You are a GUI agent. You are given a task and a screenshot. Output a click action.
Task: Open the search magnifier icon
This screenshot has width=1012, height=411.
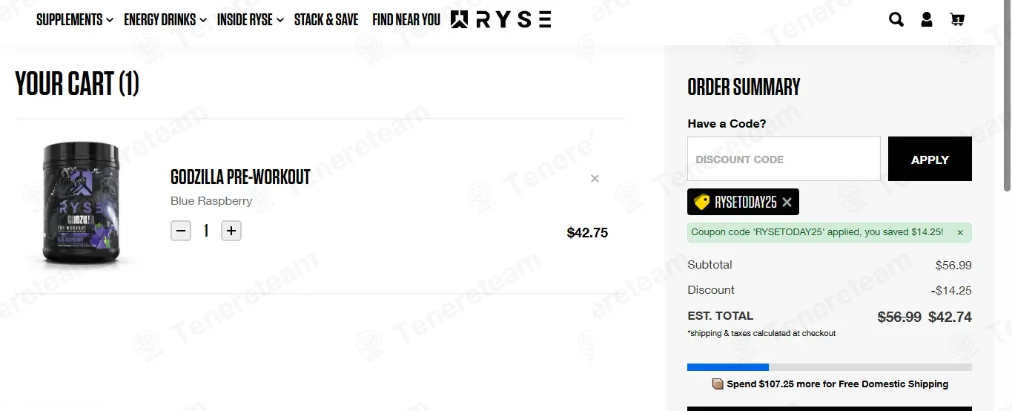896,20
